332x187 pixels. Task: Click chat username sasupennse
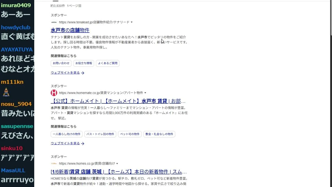coord(17,126)
